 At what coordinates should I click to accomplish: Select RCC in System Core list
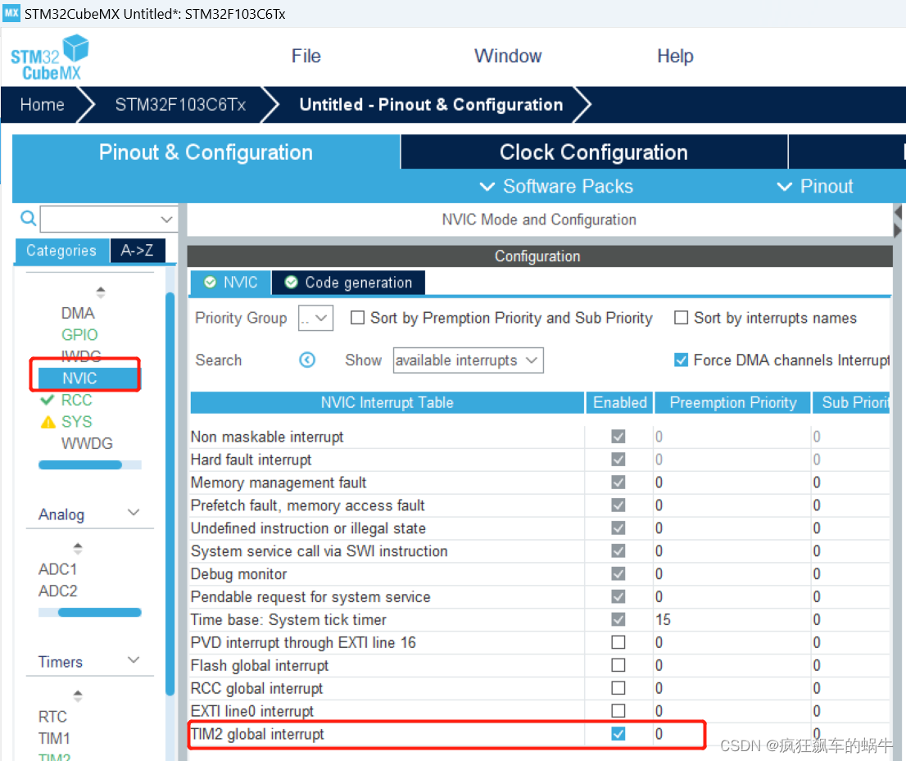tap(77, 400)
